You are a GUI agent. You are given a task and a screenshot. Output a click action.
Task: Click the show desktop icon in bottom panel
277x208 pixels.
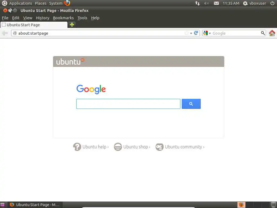click(2, 205)
